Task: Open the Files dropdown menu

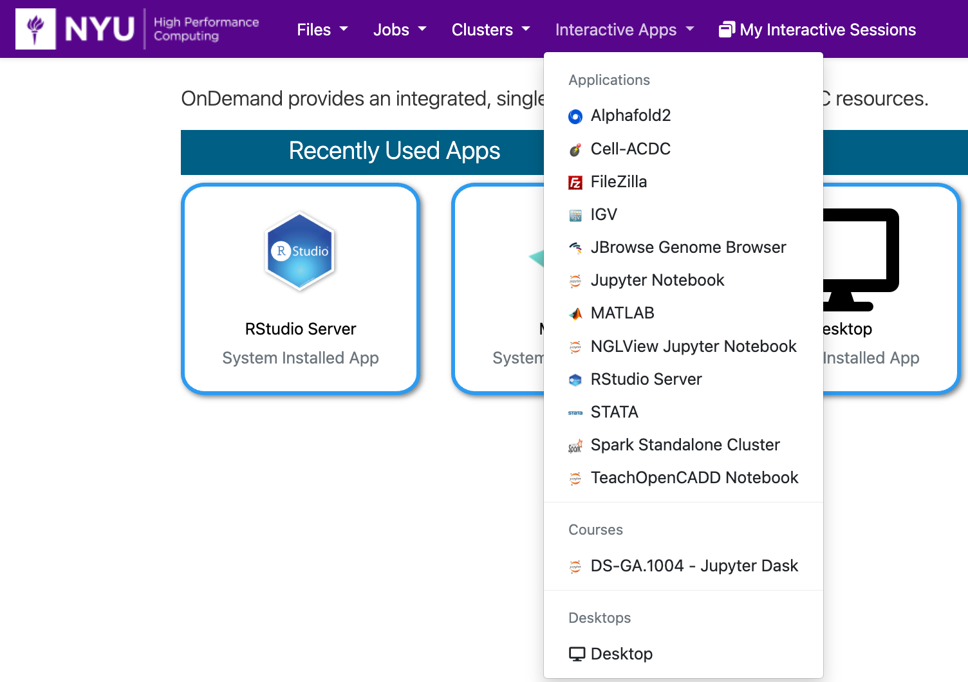Action: click(322, 30)
